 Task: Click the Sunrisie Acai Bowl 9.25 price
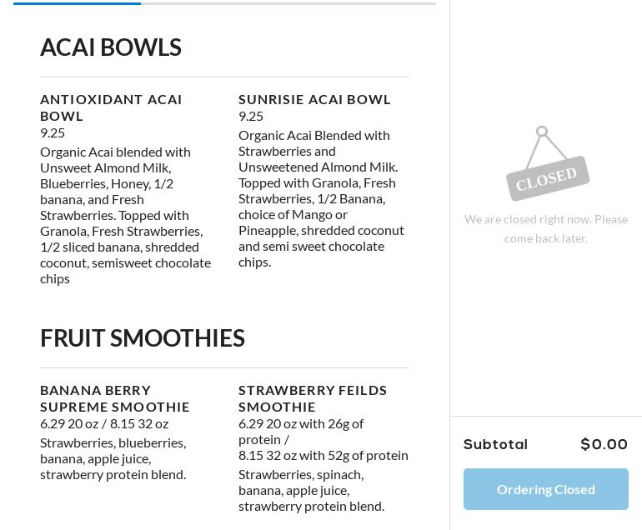pyautogui.click(x=251, y=116)
